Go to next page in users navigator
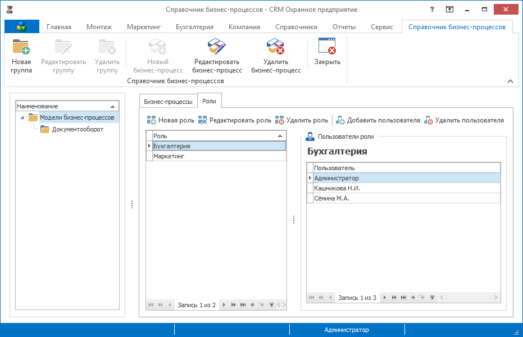The width and height of the screenshot is (523, 337). (394, 297)
